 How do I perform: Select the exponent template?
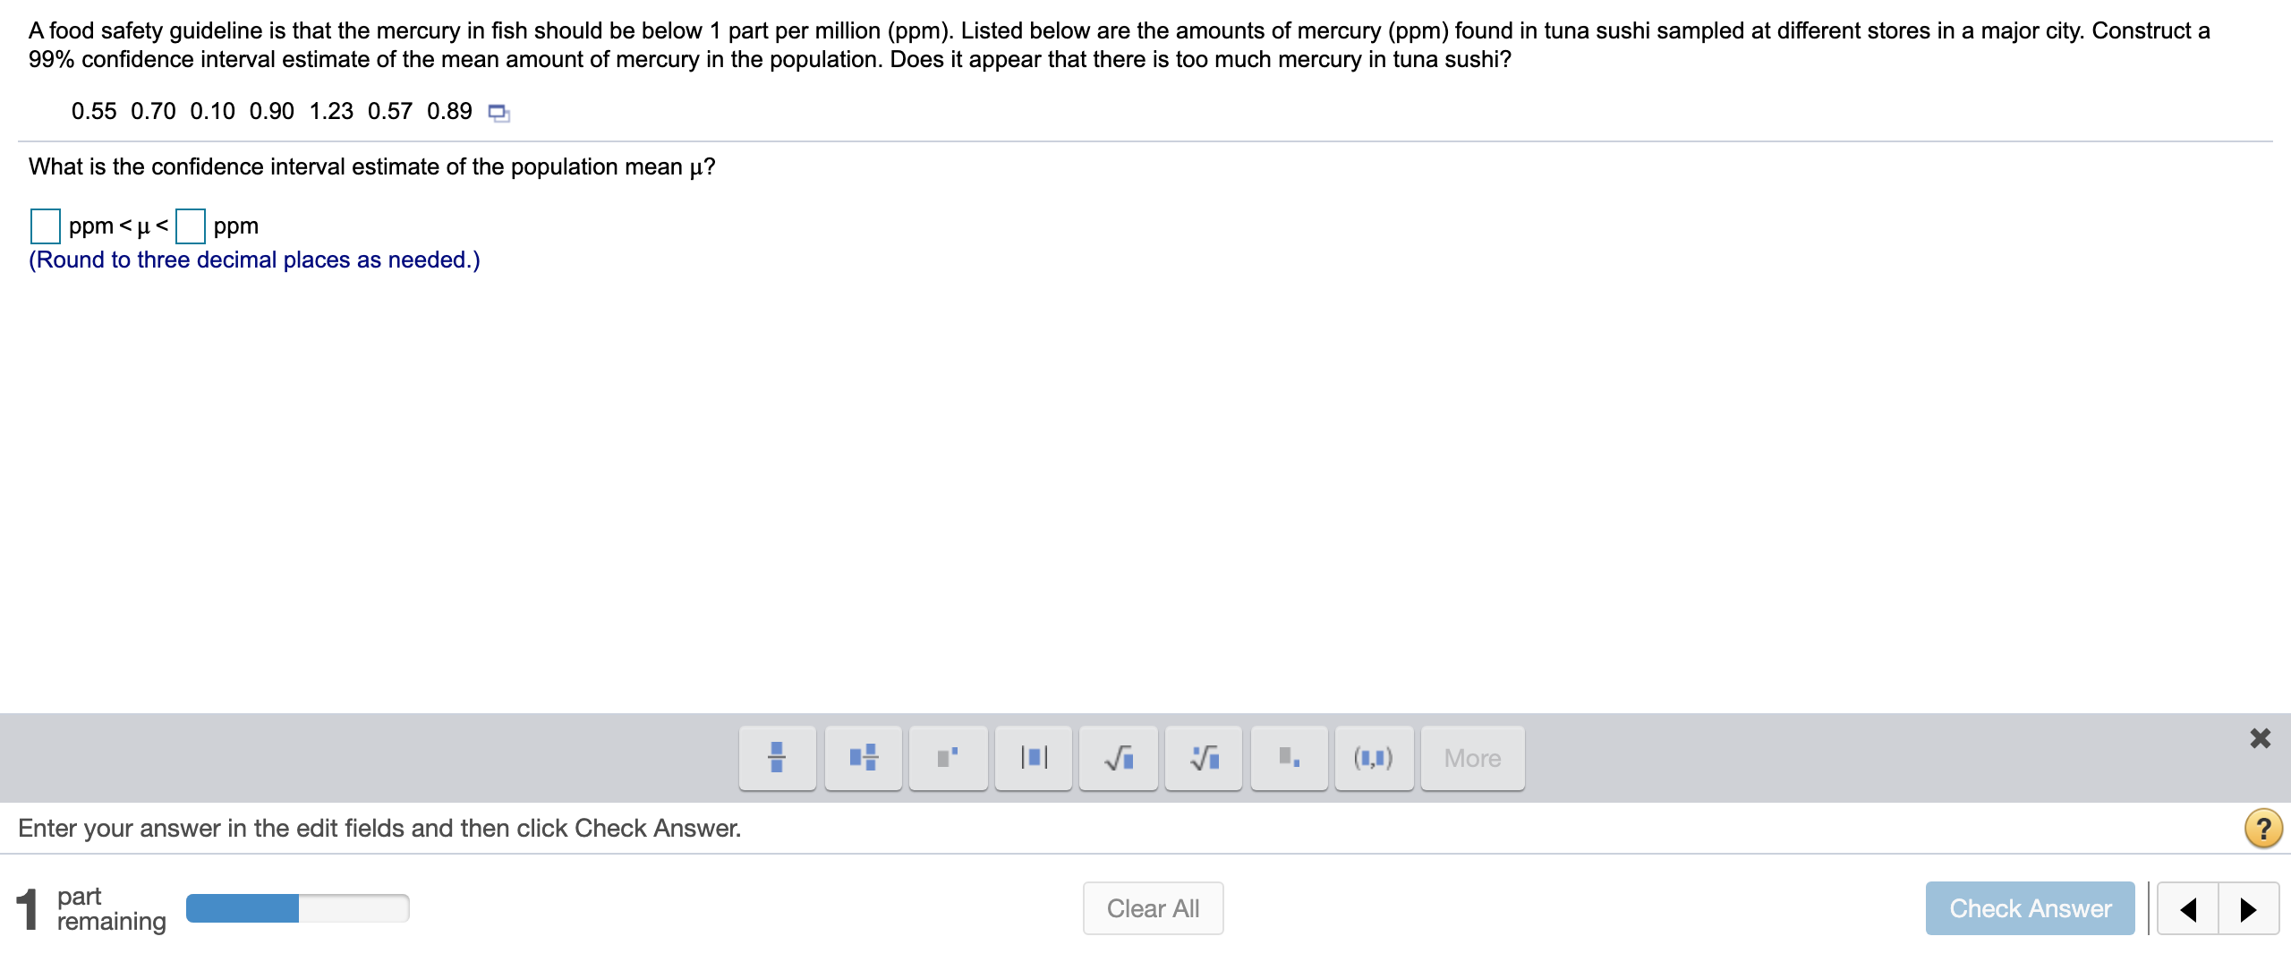point(948,758)
